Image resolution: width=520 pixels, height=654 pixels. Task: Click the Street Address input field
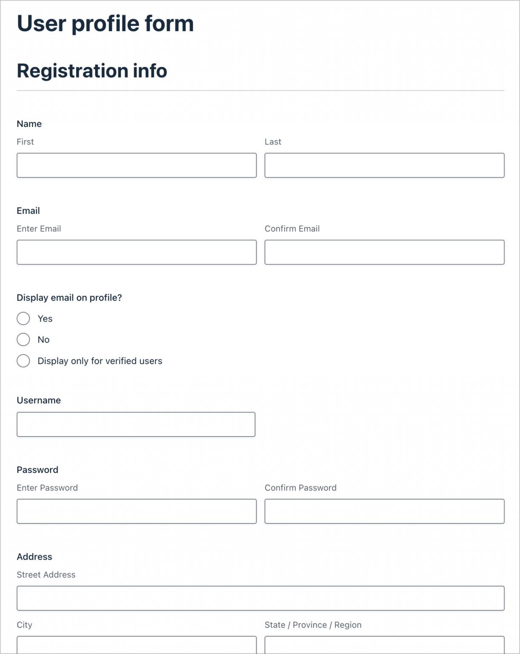click(260, 598)
